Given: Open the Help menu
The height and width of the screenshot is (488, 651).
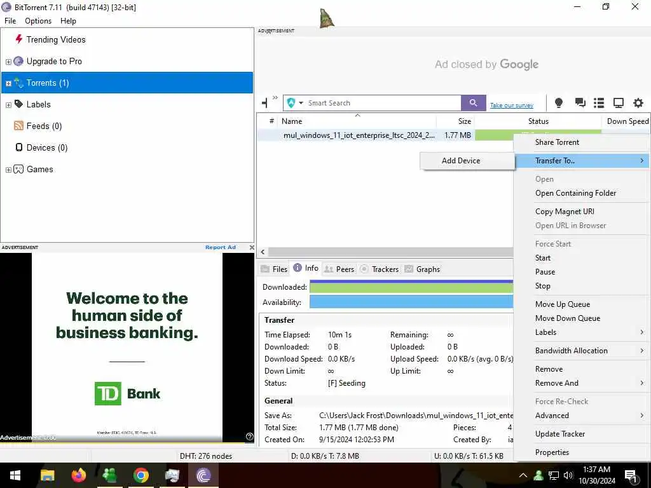Looking at the screenshot, I should click(68, 21).
